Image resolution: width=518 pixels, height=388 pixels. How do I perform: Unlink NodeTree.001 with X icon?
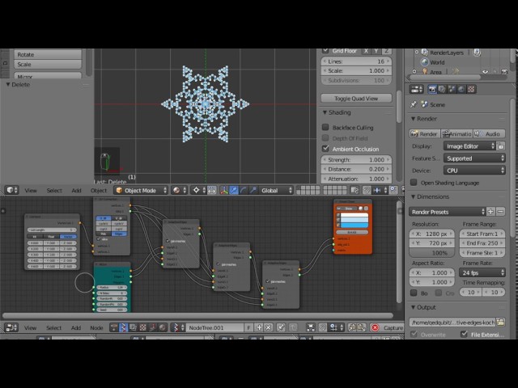click(x=269, y=327)
